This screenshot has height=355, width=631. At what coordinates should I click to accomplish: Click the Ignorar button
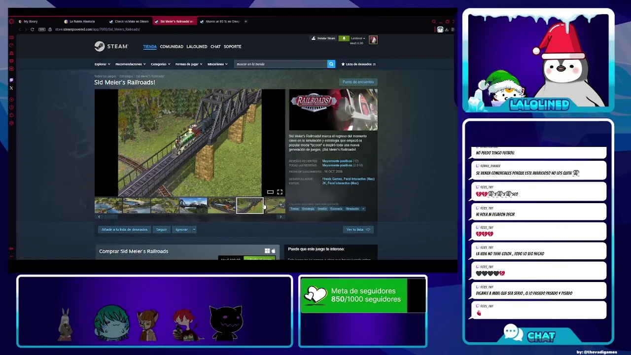coord(181,229)
